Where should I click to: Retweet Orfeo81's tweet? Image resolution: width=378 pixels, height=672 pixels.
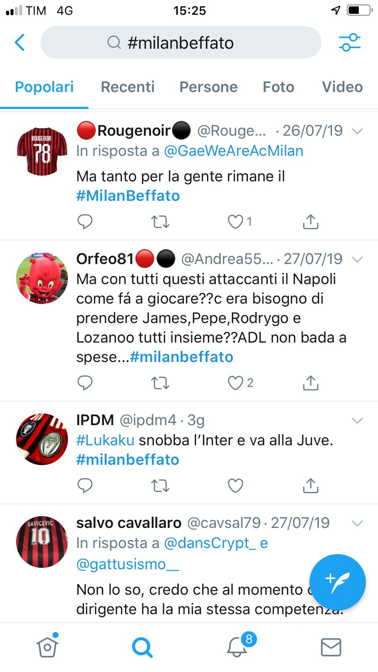tap(160, 383)
